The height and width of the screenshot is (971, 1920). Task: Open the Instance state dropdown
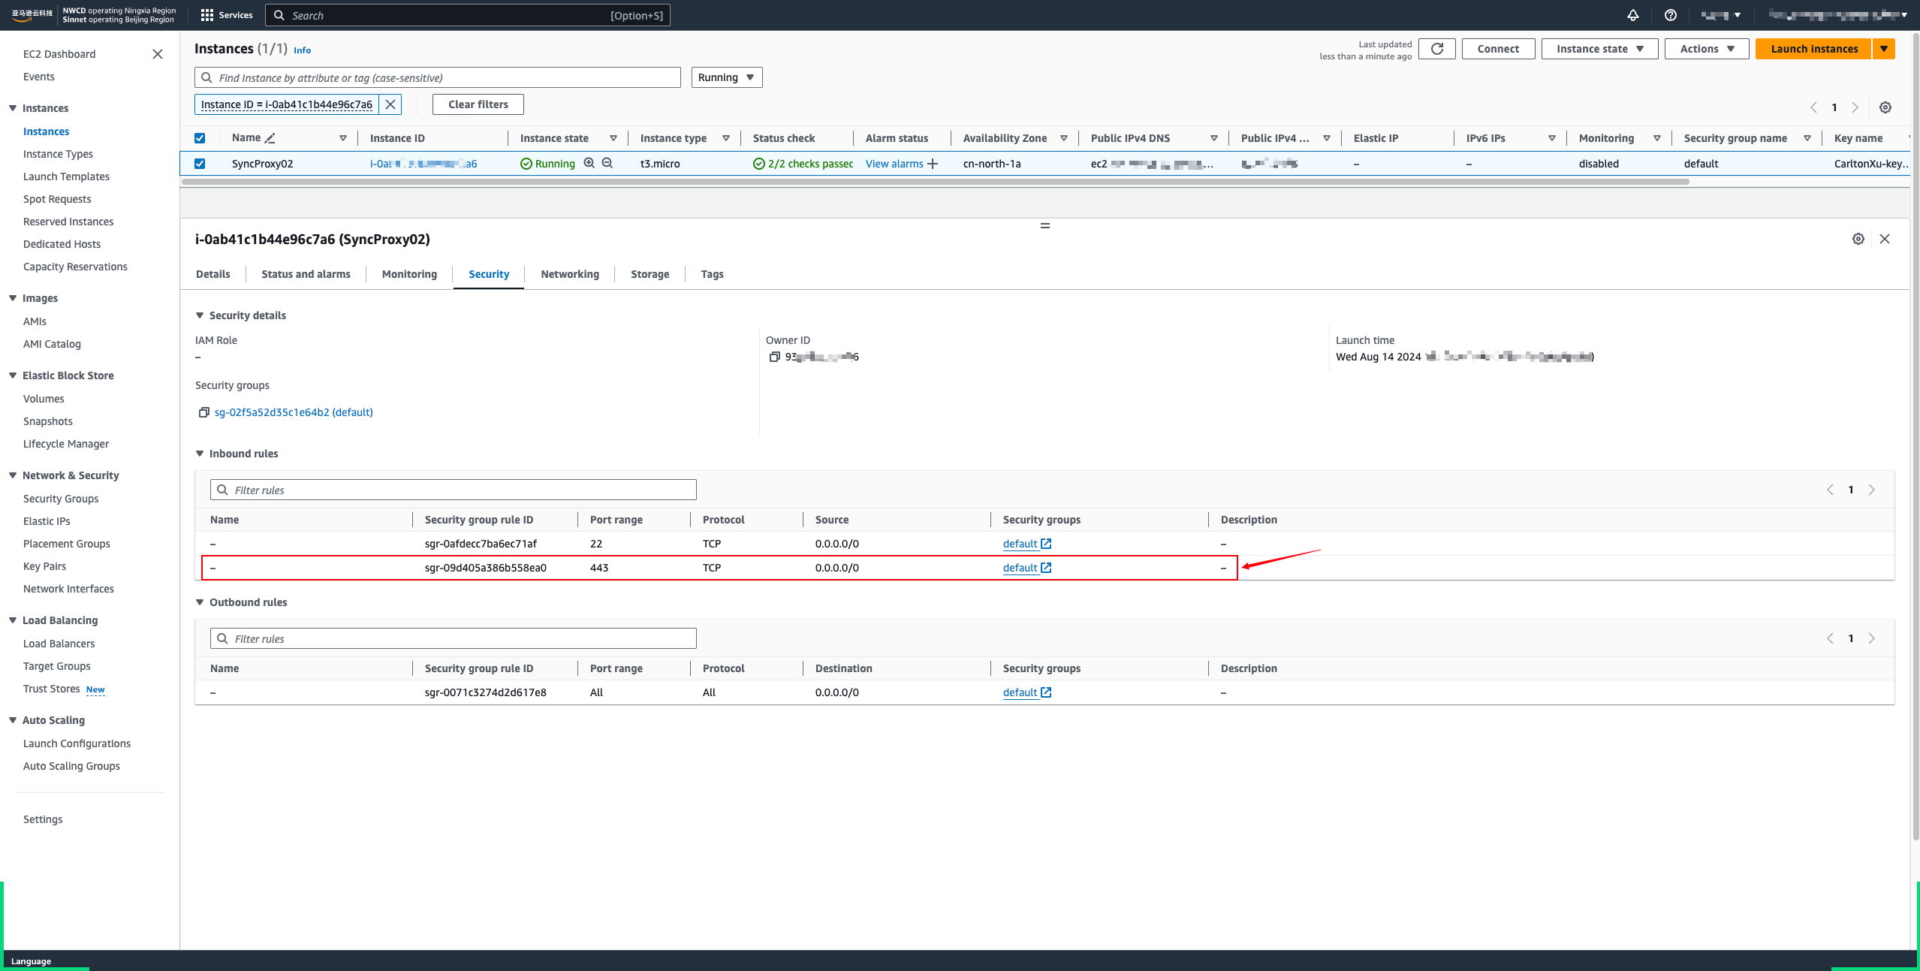tap(1599, 49)
